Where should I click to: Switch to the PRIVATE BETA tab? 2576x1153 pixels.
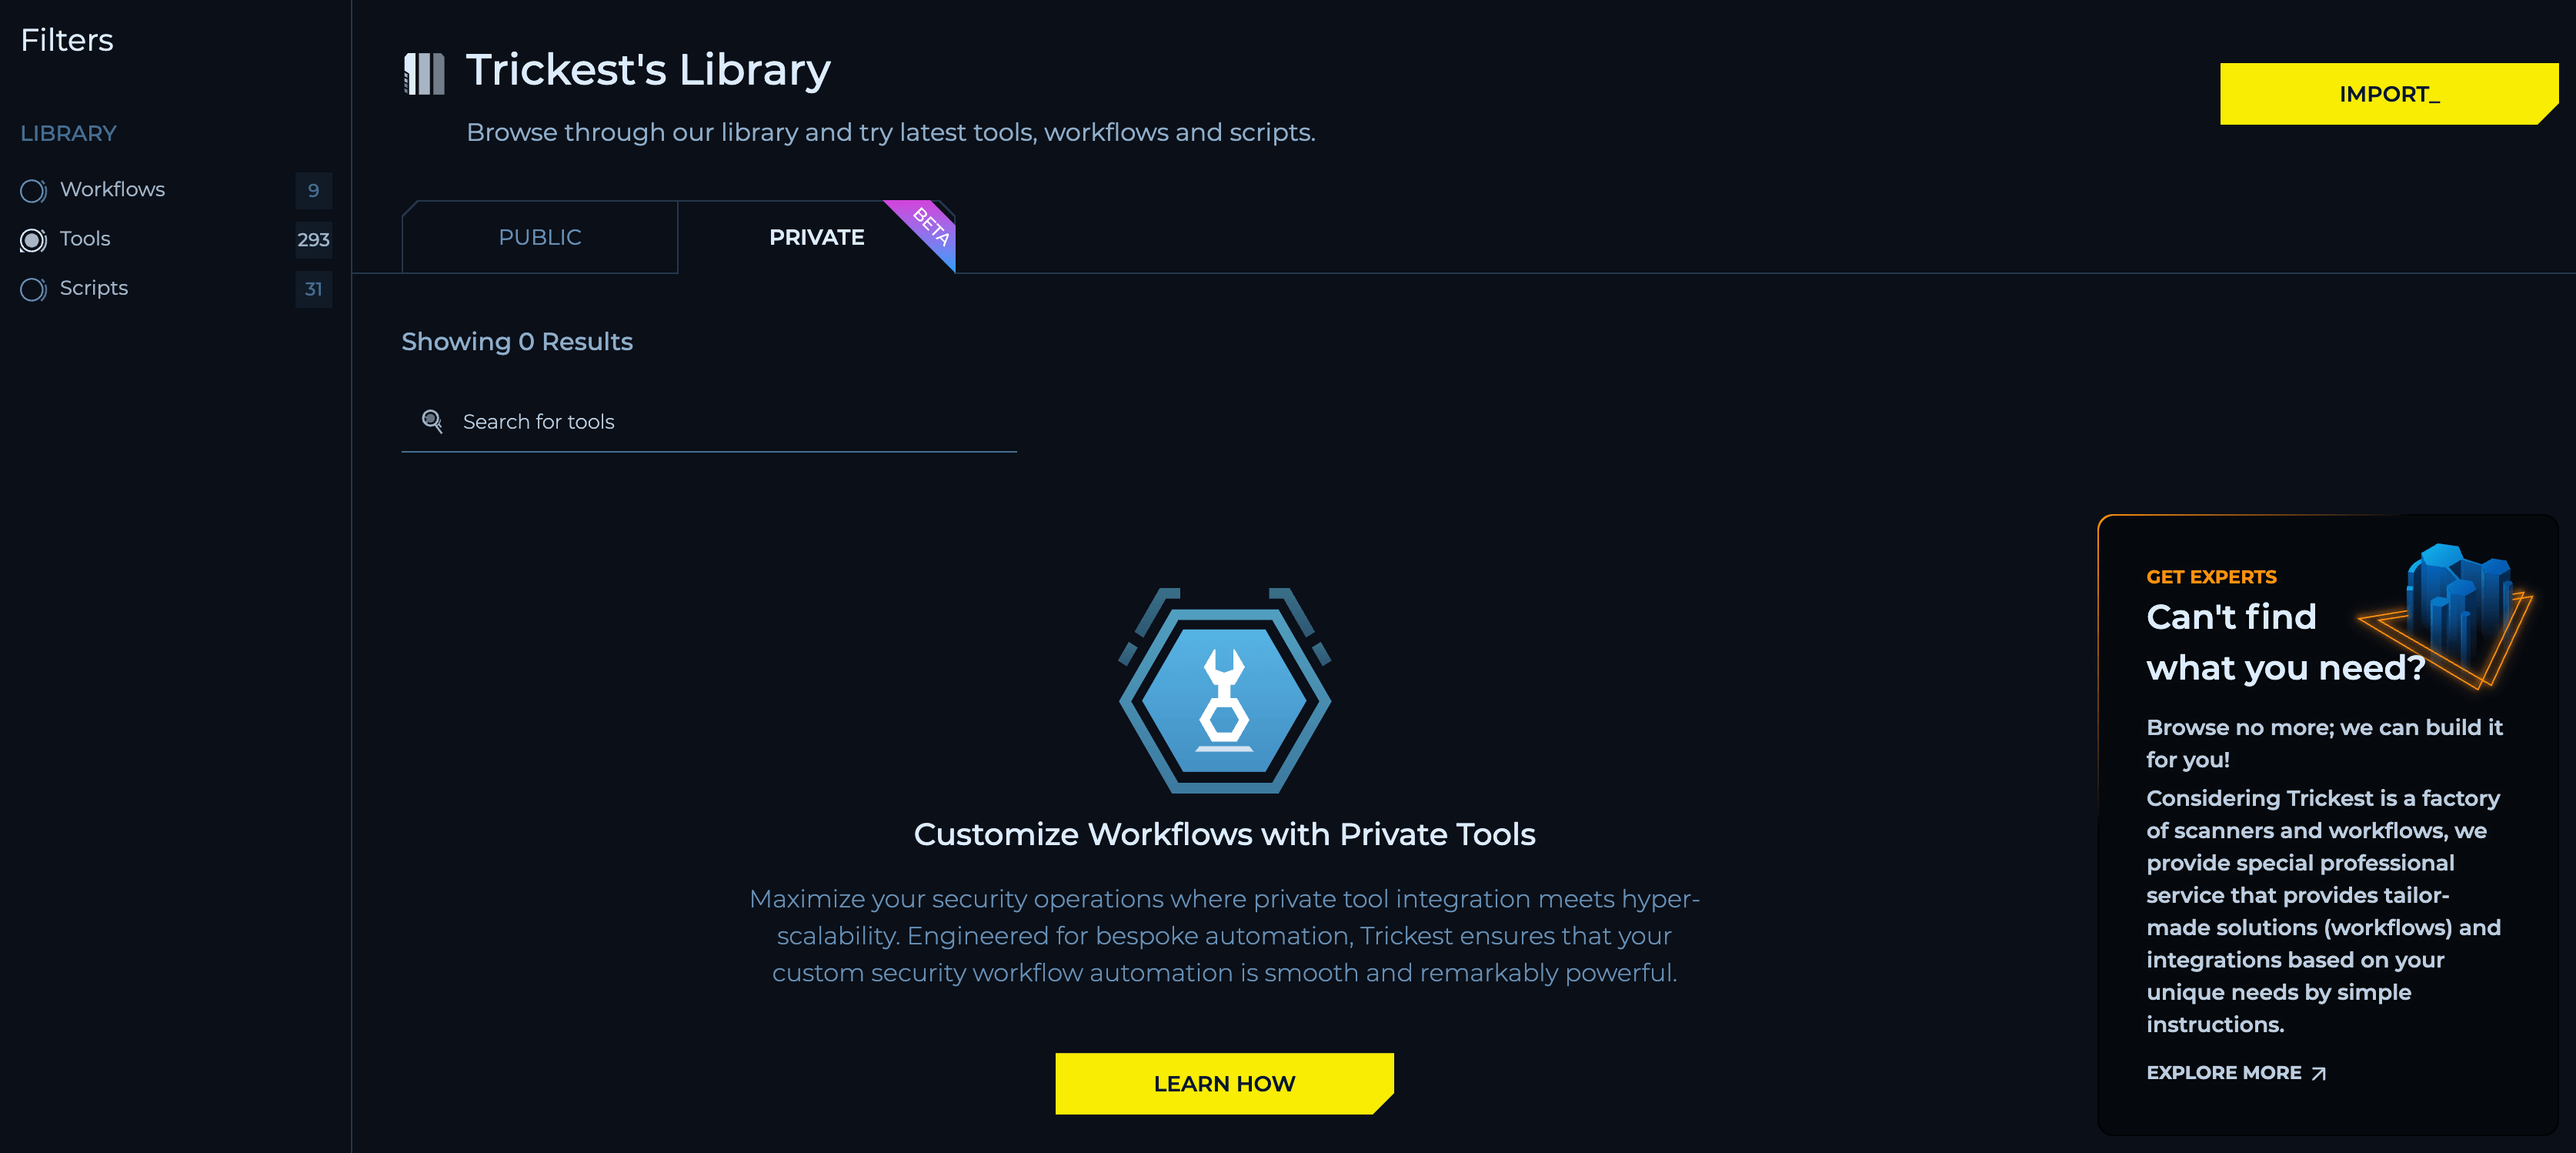[x=818, y=236]
